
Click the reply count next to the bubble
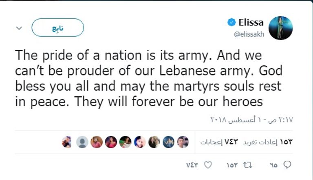[273, 165]
